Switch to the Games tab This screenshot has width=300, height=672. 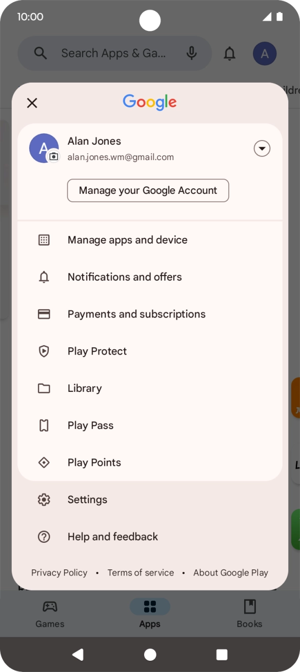point(50,614)
